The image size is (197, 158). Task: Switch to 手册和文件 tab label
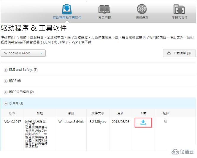[179, 17]
